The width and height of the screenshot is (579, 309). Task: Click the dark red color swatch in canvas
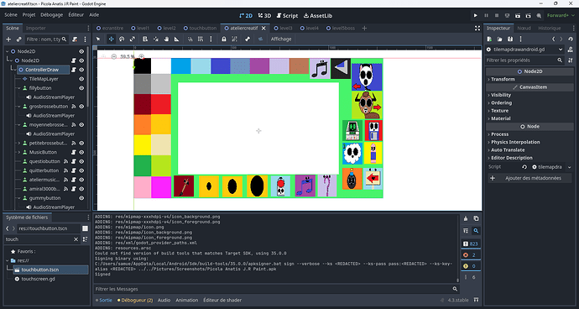tap(142, 104)
